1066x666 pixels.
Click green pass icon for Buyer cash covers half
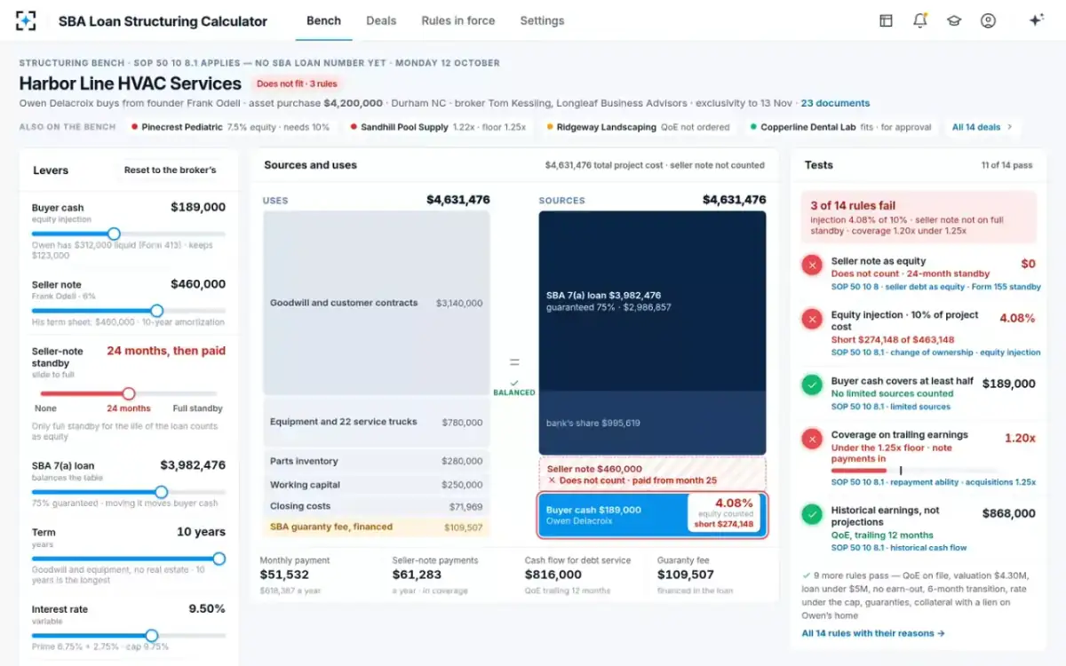[812, 385]
